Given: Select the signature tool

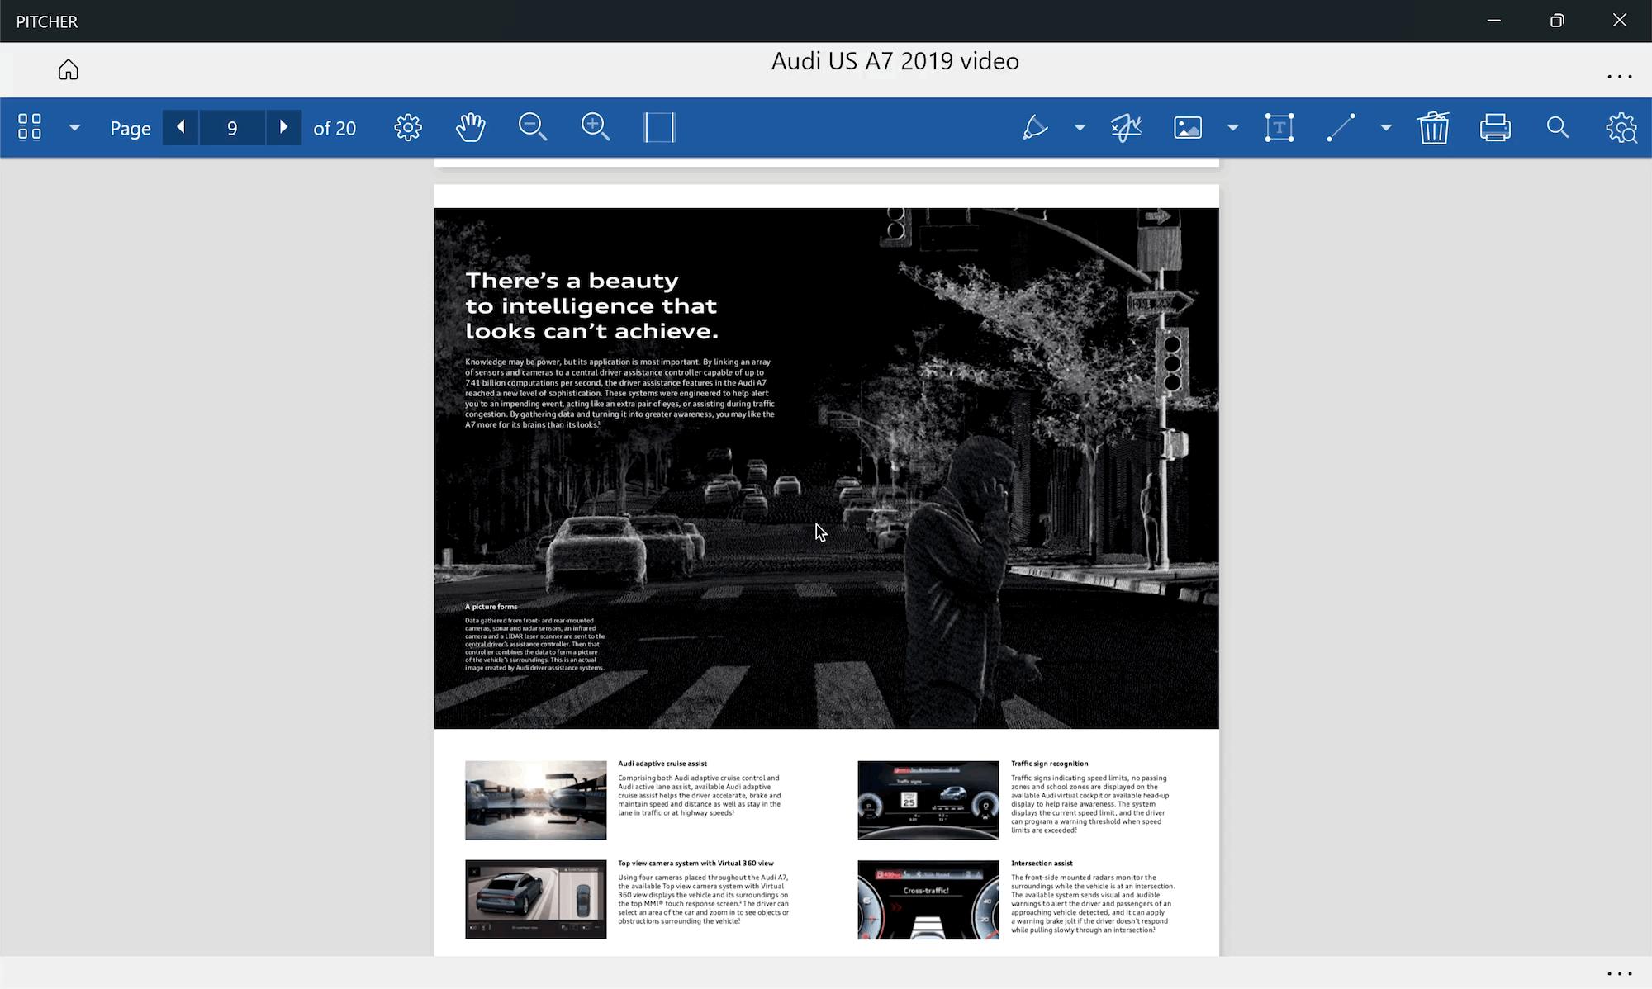Looking at the screenshot, I should pyautogui.click(x=1126, y=127).
